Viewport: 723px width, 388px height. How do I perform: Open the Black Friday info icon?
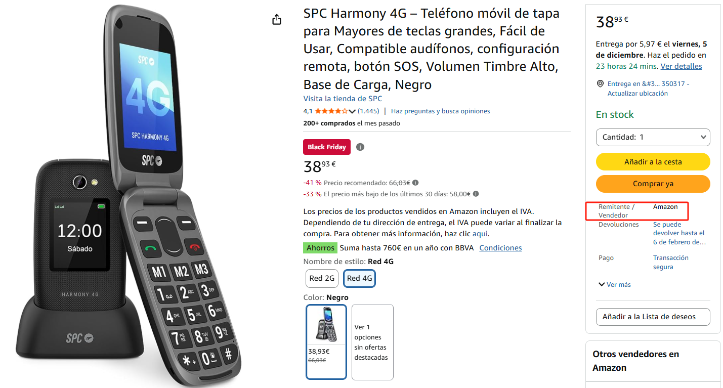360,147
